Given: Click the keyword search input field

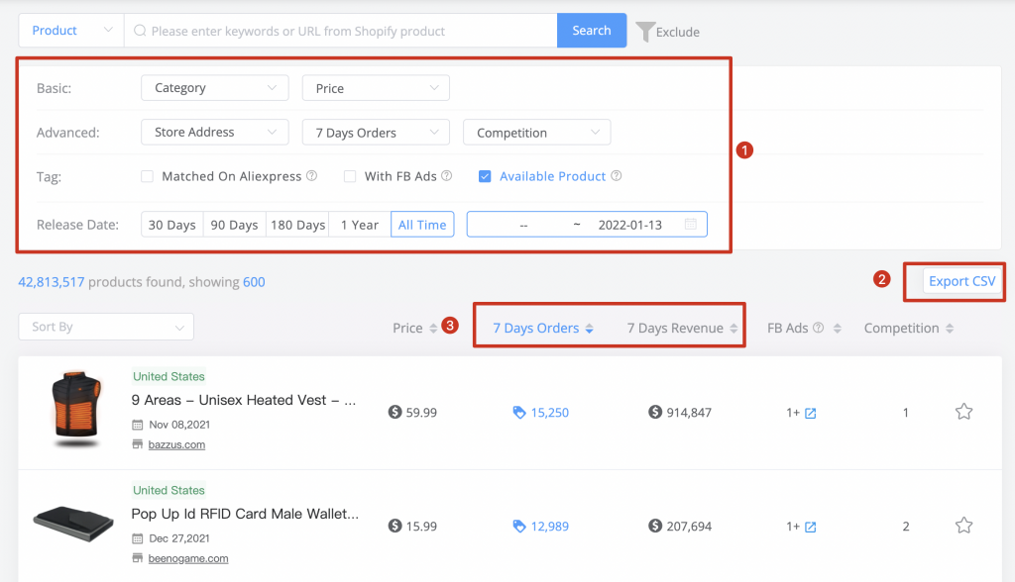Looking at the screenshot, I should pyautogui.click(x=341, y=31).
